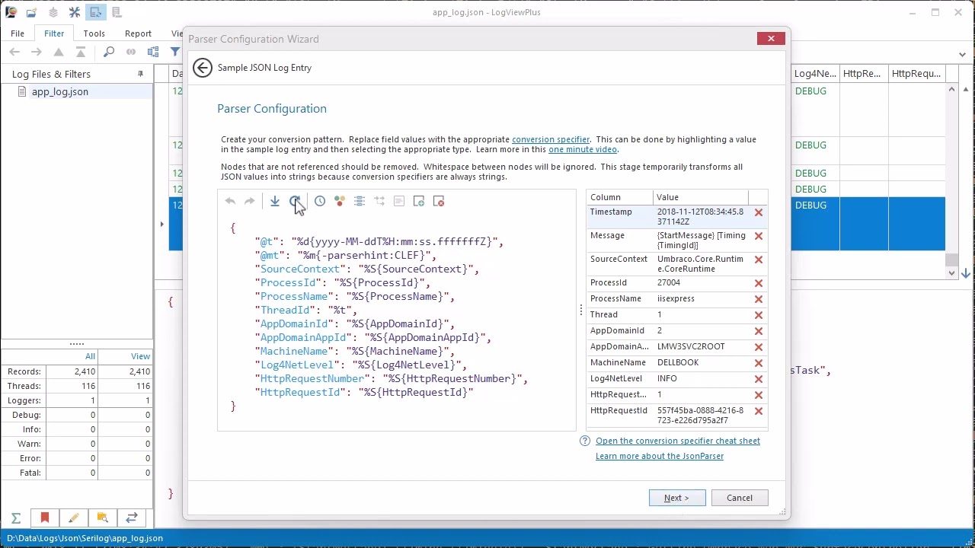Close the Parser Configuration Wizard
The image size is (975, 548).
(771, 38)
